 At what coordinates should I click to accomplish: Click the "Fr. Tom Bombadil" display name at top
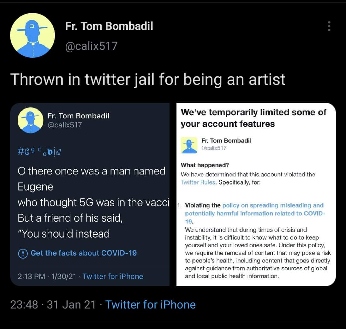tap(109, 26)
